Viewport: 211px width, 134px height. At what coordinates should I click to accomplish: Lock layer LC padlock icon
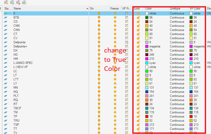[x=138, y=71]
